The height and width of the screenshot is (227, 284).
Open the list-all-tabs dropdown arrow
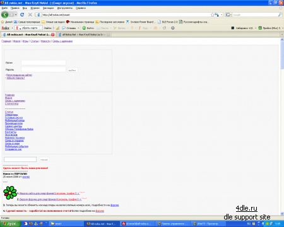[282, 35]
